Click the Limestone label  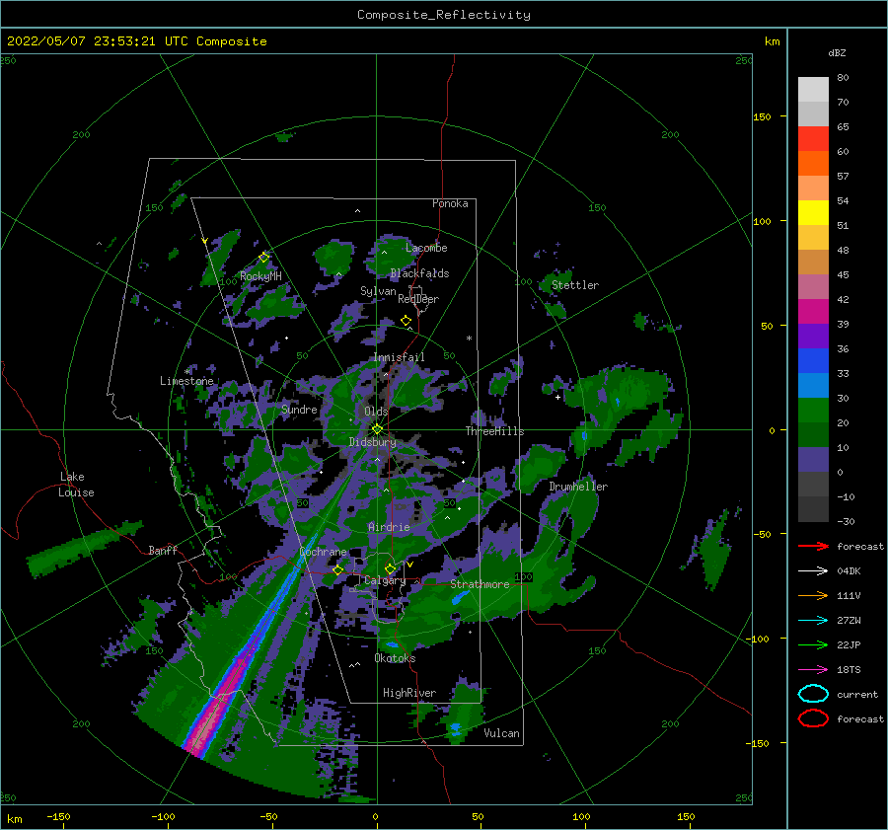[x=186, y=381]
